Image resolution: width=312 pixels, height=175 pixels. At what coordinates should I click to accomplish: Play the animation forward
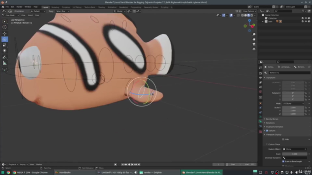tap(132, 164)
